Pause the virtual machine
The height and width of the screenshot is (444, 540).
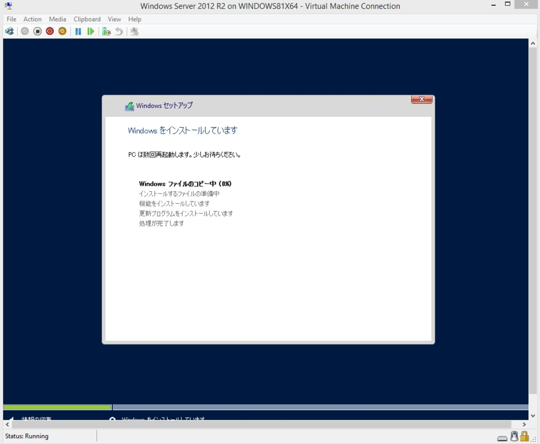tap(78, 31)
